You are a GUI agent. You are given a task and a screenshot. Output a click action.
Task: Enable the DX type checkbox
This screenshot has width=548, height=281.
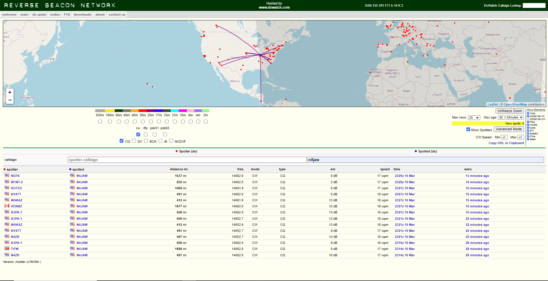point(134,141)
